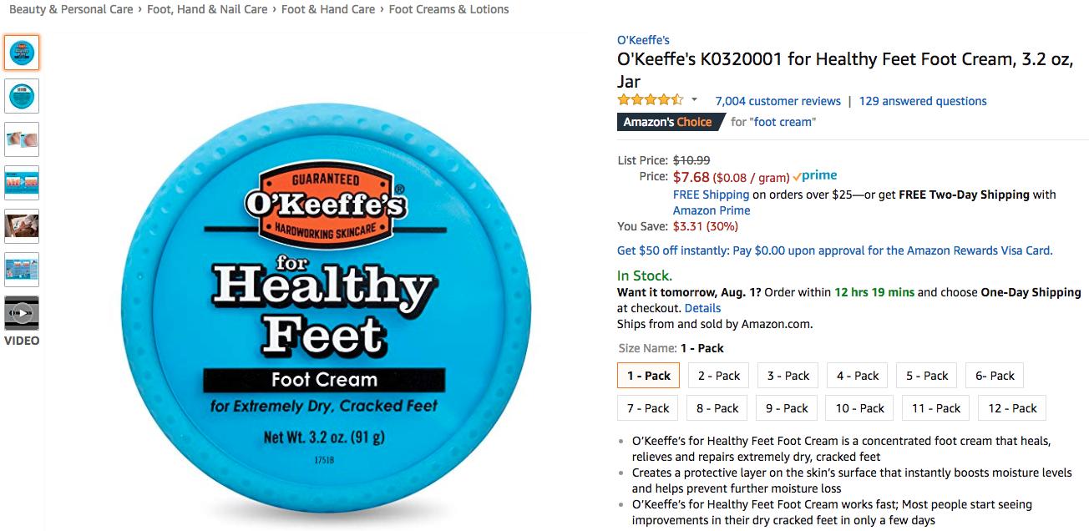This screenshot has width=1089, height=531.
Task: Play the product video thumbnail
Action: (22, 313)
